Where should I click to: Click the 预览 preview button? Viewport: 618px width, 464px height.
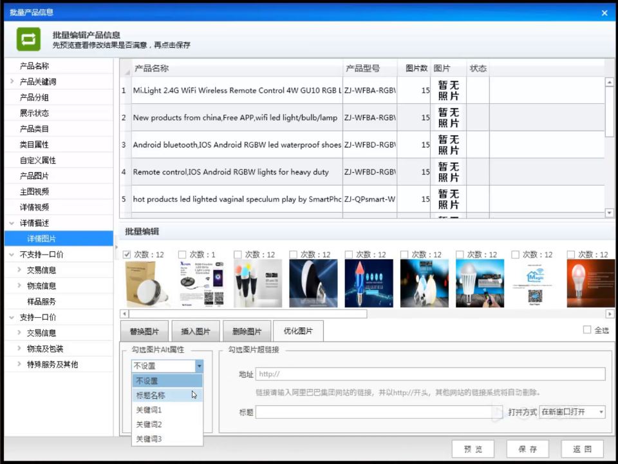473,449
